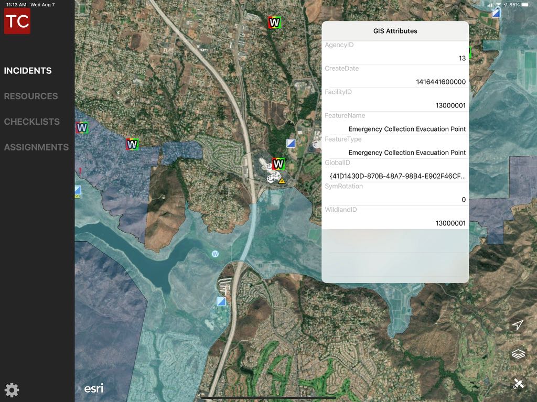This screenshot has height=402, width=537.
Task: Tap the esri attribution logo
Action: click(94, 388)
